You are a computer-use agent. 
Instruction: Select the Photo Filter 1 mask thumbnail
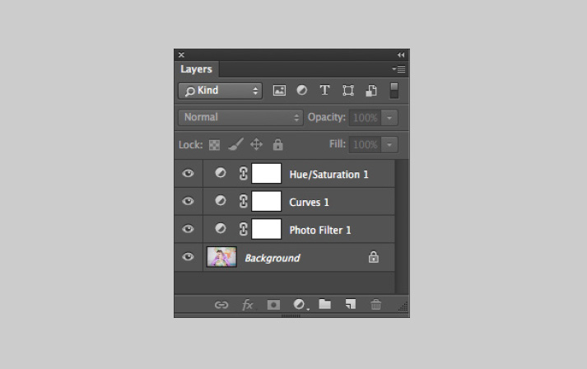(x=266, y=229)
